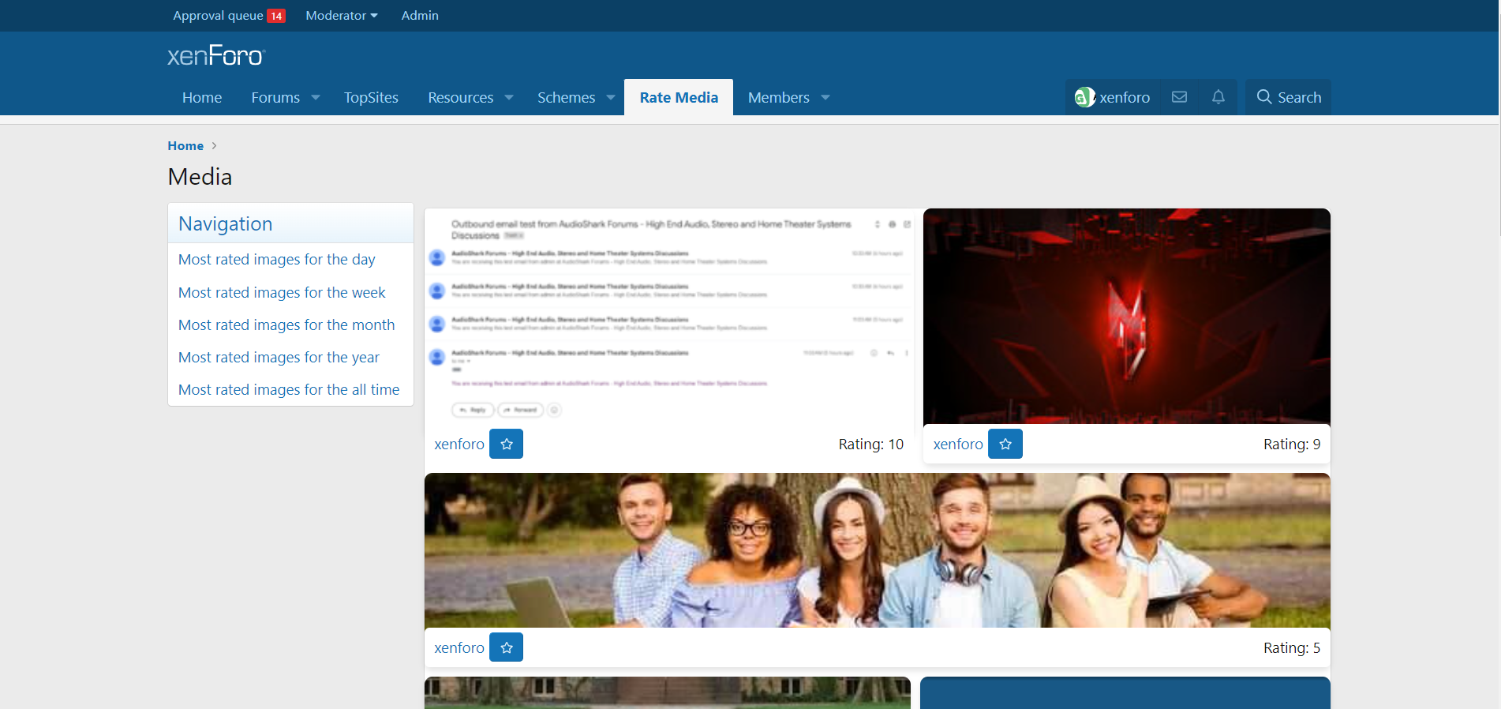This screenshot has width=1501, height=709.
Task: Open the red abstract image thumbnail
Action: pos(1126,316)
